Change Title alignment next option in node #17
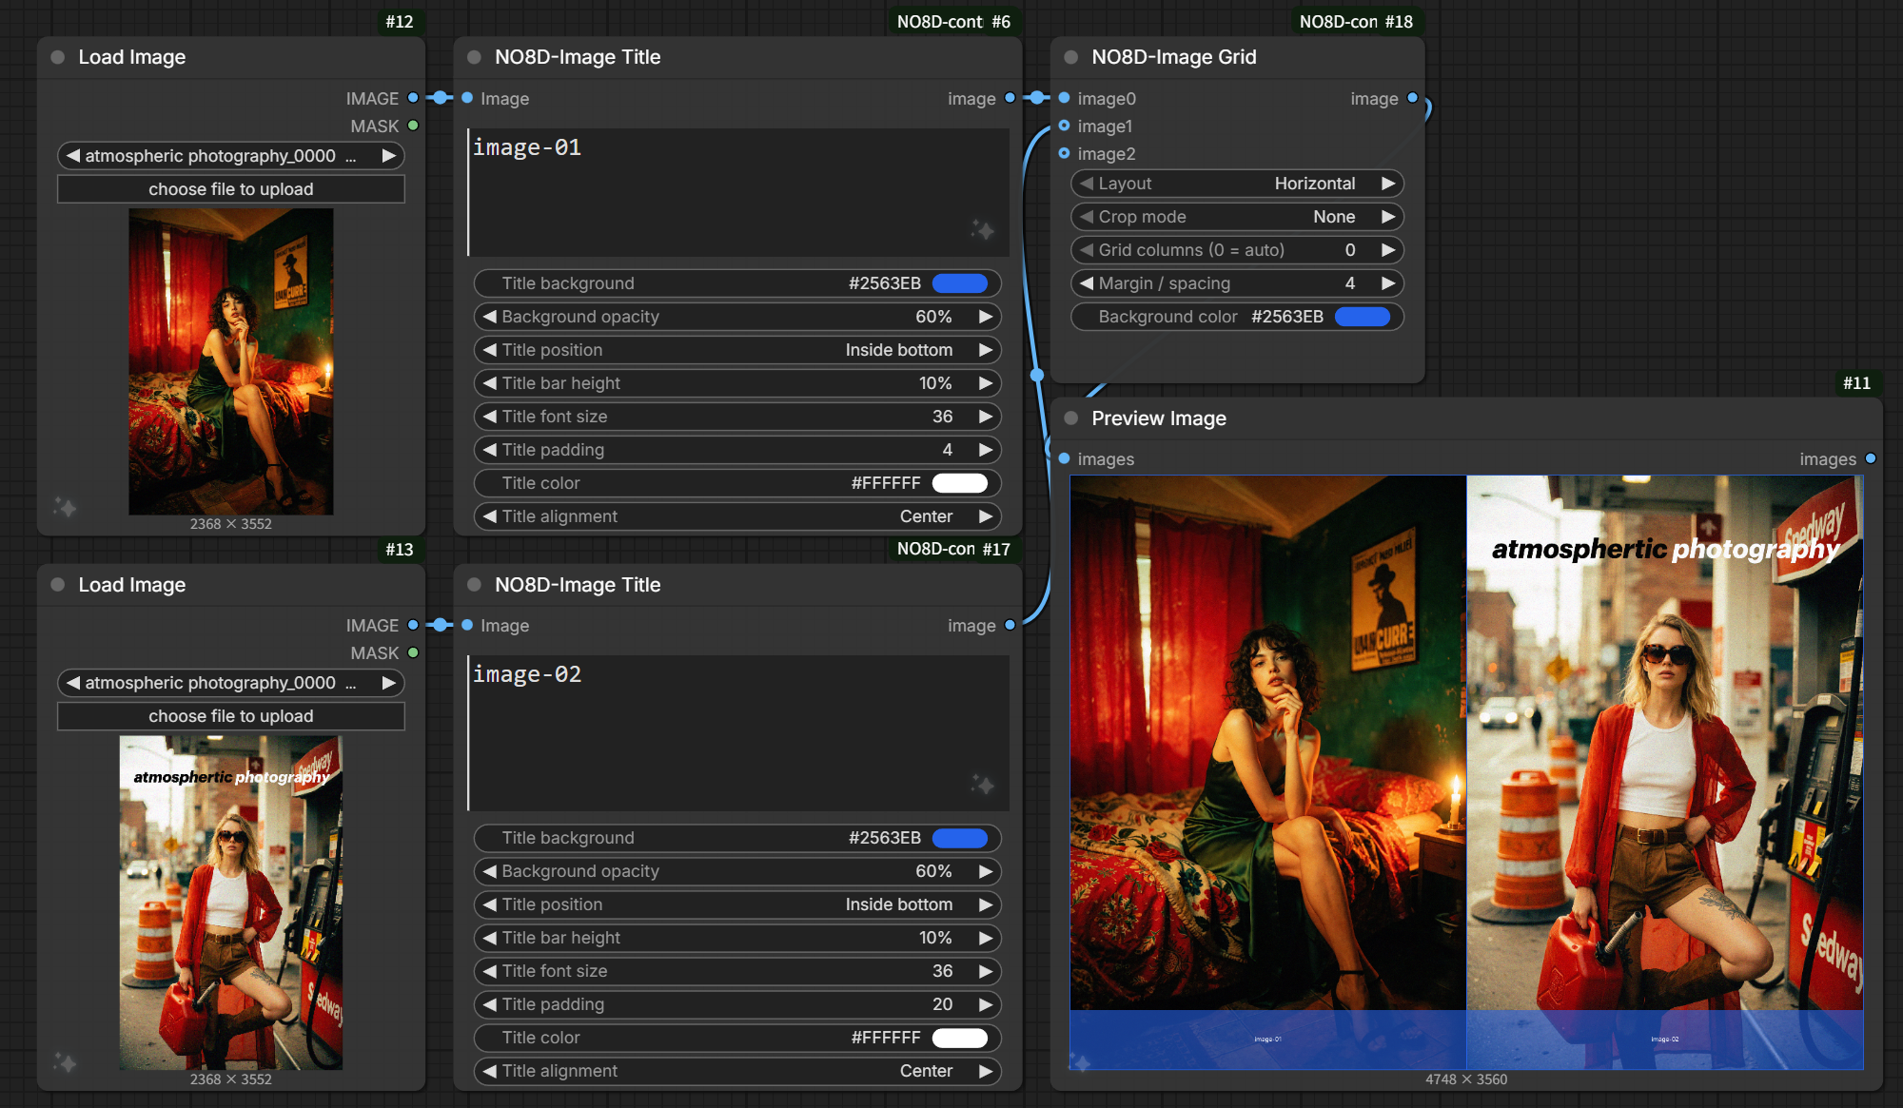This screenshot has width=1903, height=1108. [x=986, y=1071]
